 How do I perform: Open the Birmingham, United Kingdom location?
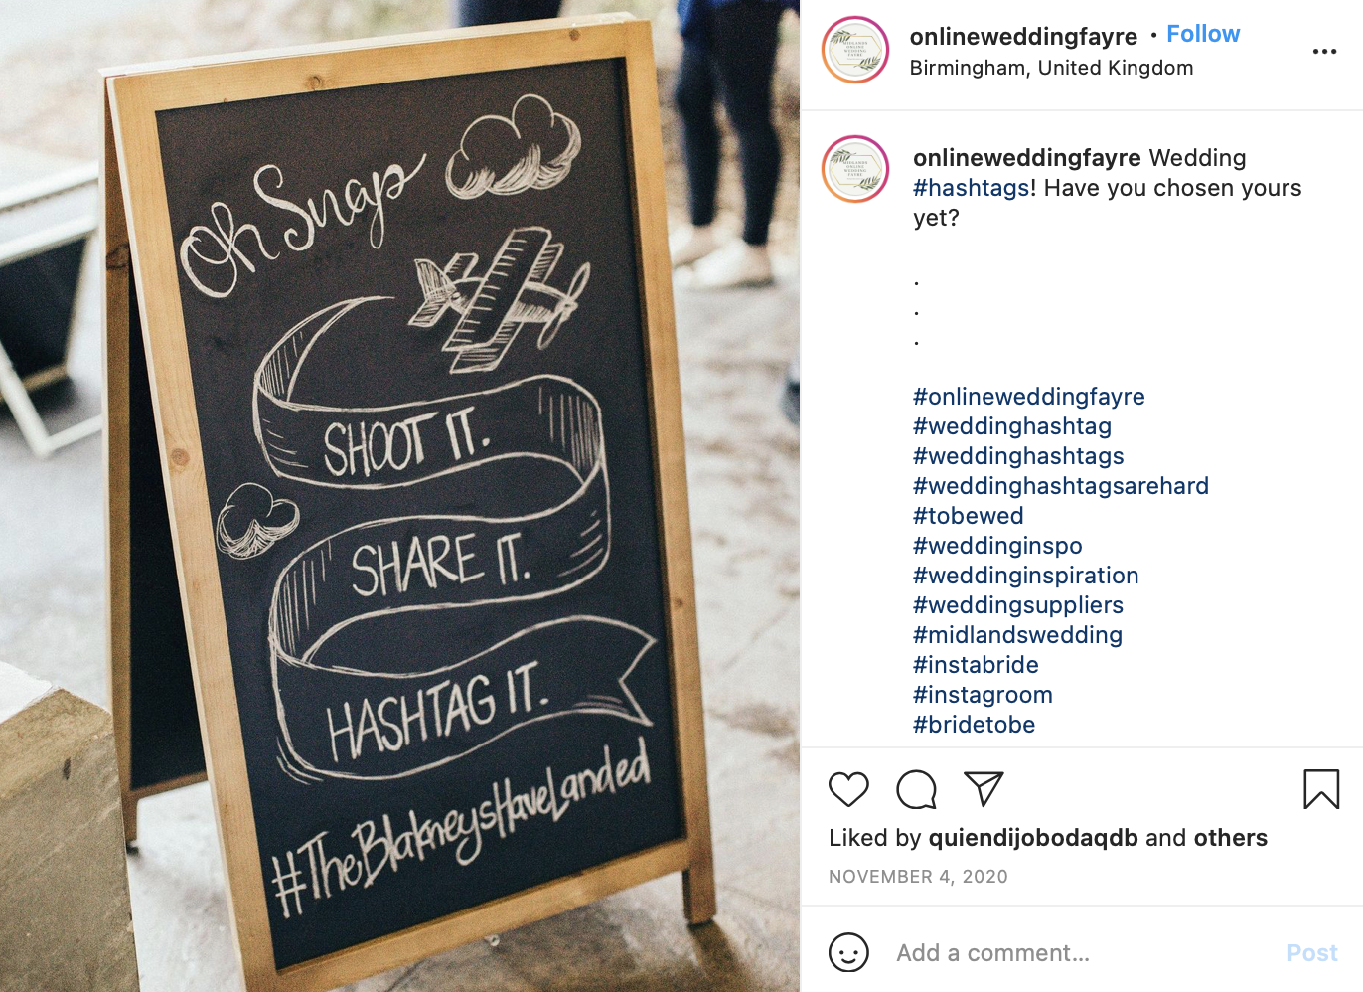point(1051,68)
